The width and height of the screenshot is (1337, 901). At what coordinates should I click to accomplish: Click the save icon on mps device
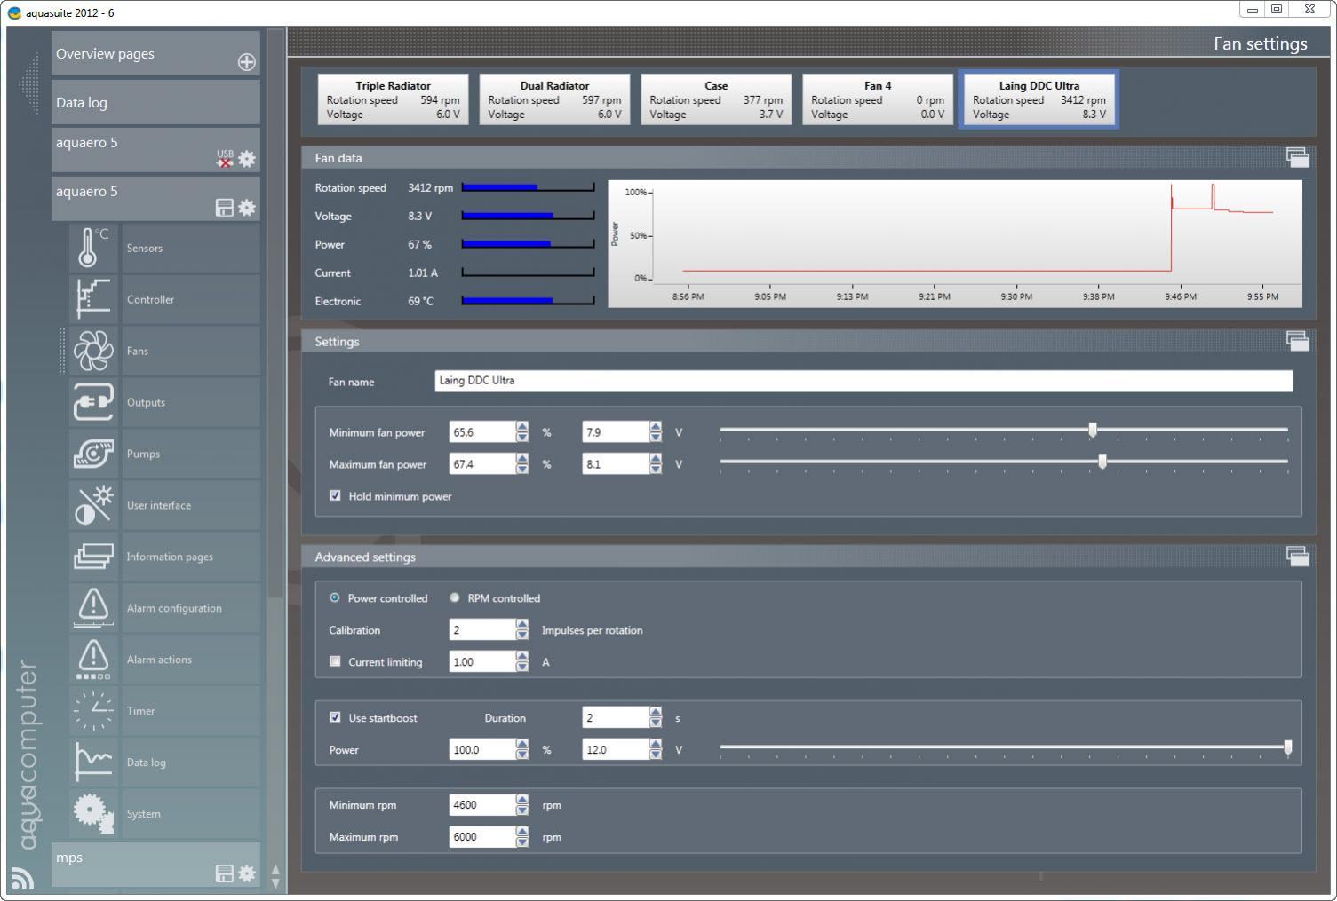(x=225, y=873)
